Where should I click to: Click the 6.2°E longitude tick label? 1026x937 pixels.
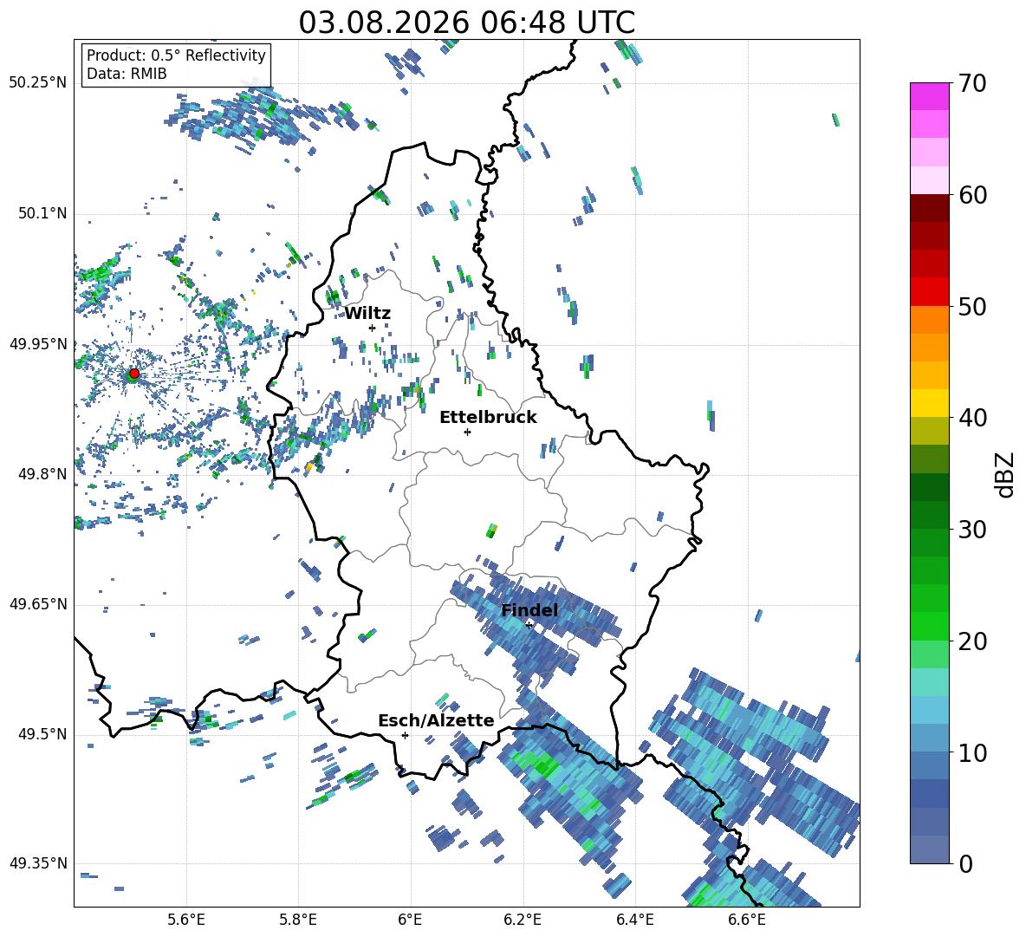[523, 920]
